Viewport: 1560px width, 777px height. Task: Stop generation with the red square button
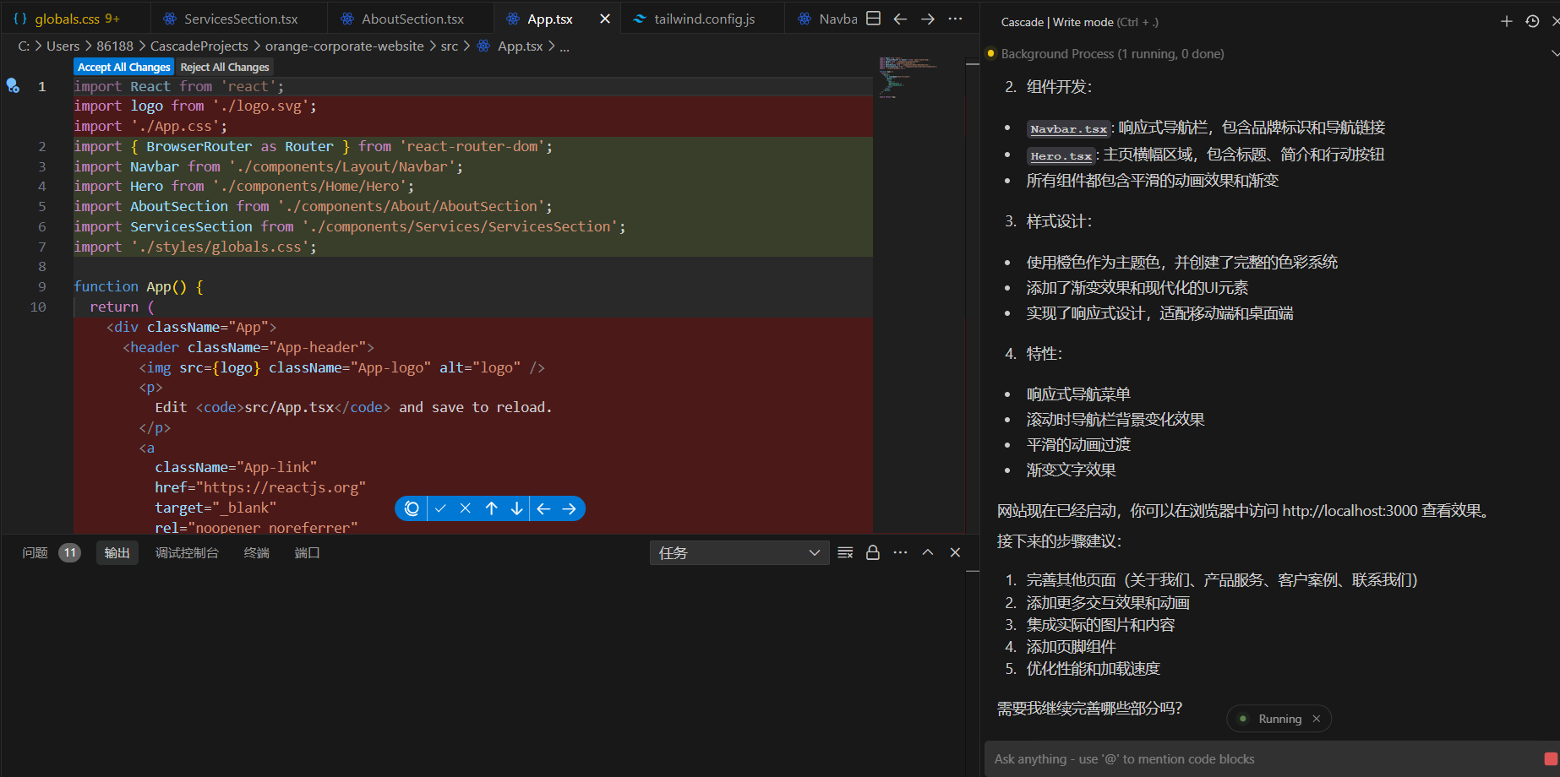(x=1550, y=758)
